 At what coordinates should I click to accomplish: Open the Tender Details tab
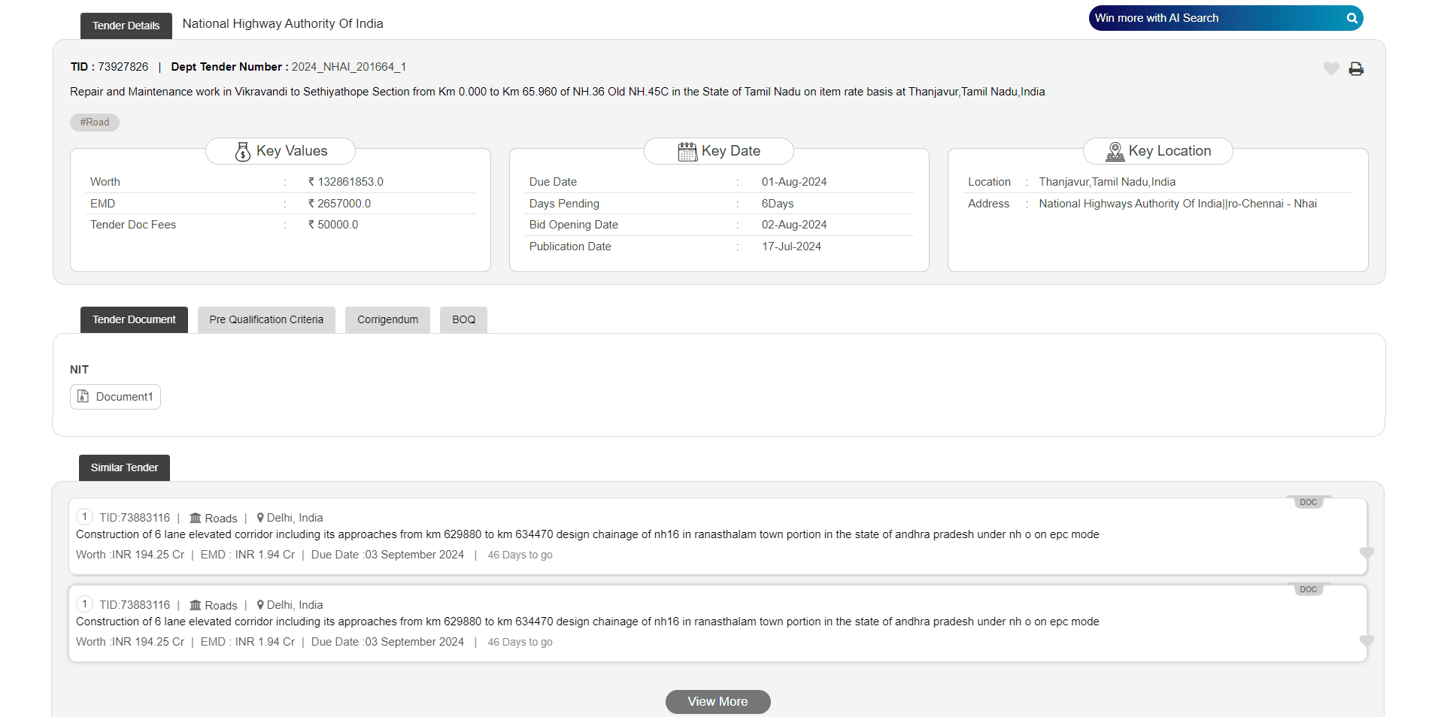126,26
